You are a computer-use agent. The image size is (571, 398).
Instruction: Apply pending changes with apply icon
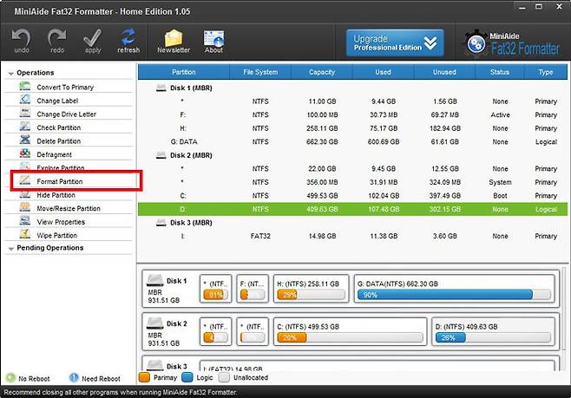click(93, 40)
